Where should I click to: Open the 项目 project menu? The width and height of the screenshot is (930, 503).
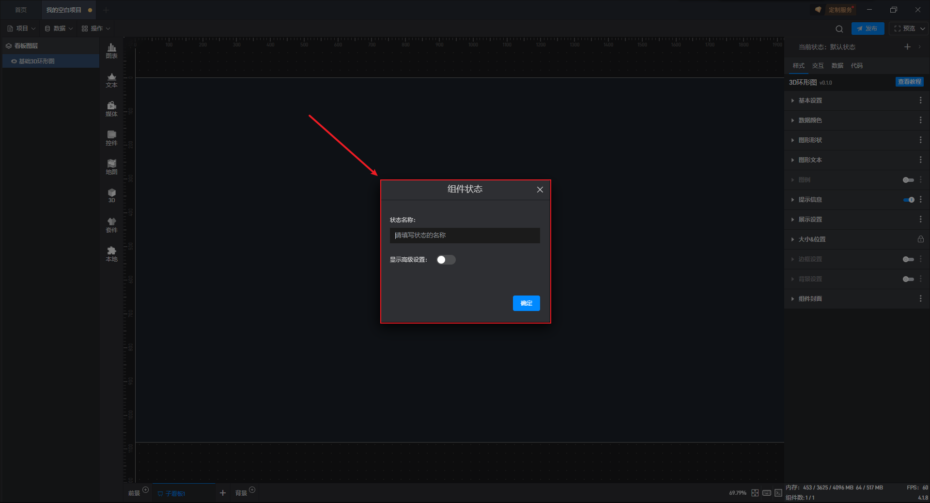pos(21,29)
